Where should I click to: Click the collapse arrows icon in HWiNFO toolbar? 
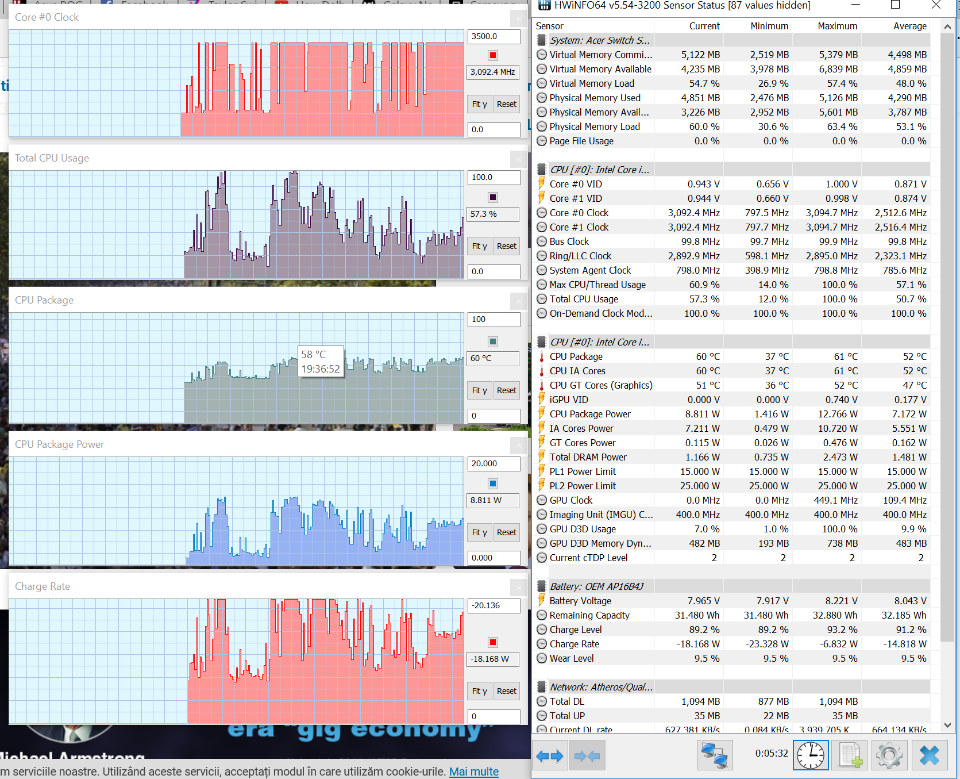(x=587, y=755)
